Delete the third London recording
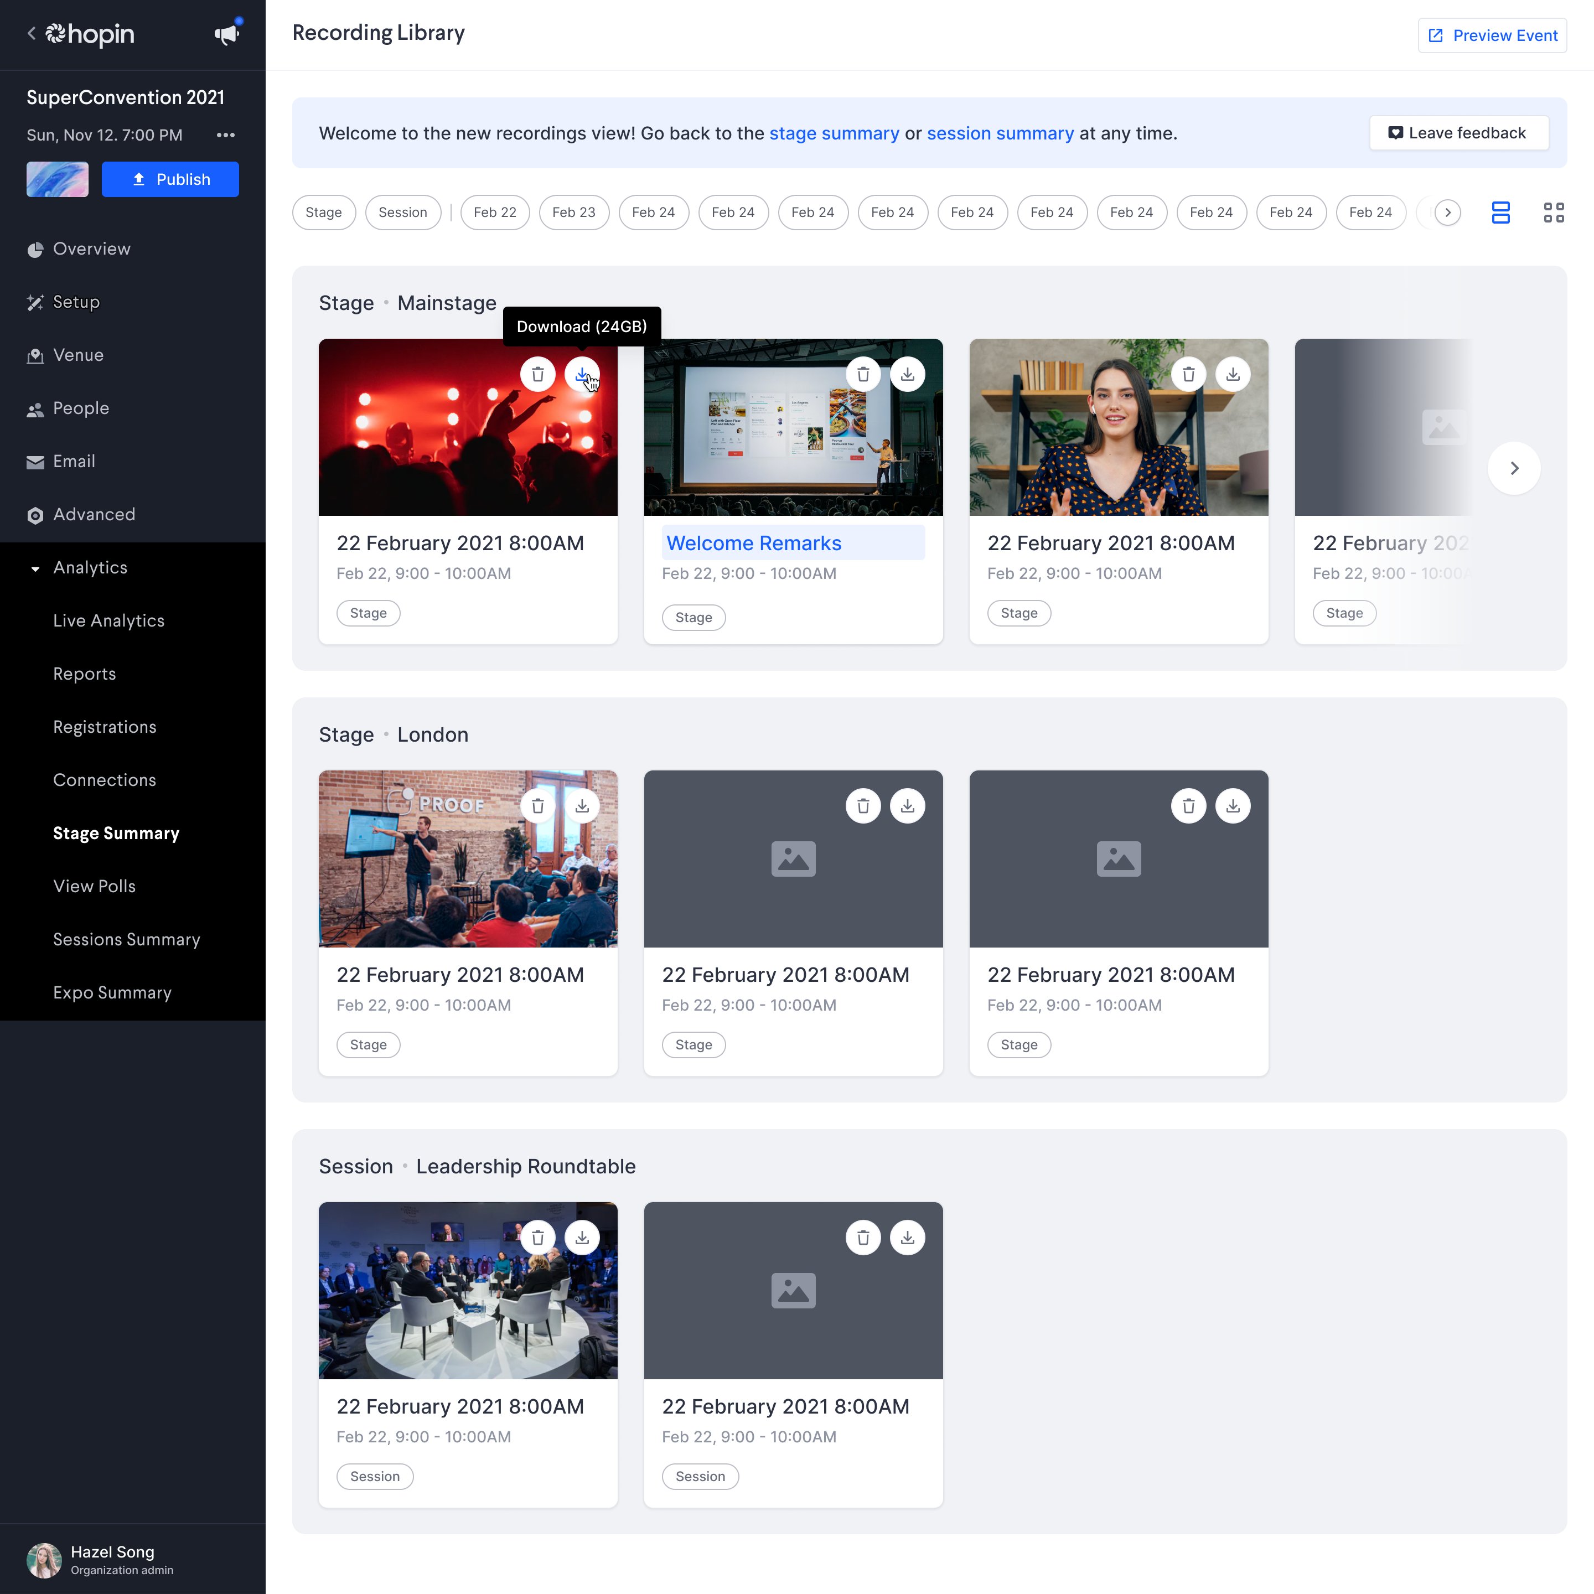Image resolution: width=1594 pixels, height=1594 pixels. pos(1189,806)
